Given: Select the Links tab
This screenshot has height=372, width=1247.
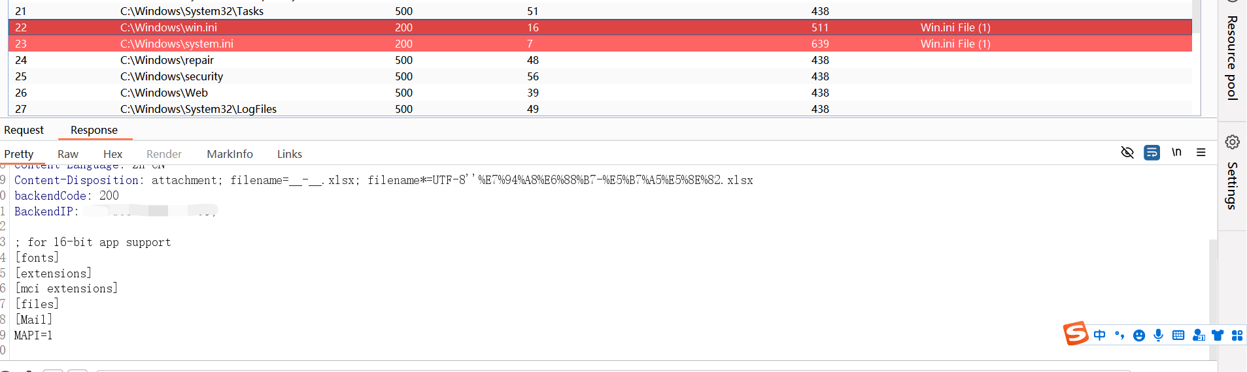Looking at the screenshot, I should (290, 154).
